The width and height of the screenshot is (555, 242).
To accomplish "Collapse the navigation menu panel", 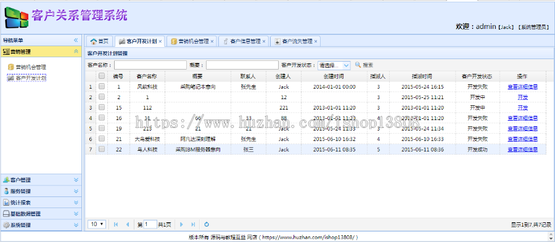I will click(76, 41).
